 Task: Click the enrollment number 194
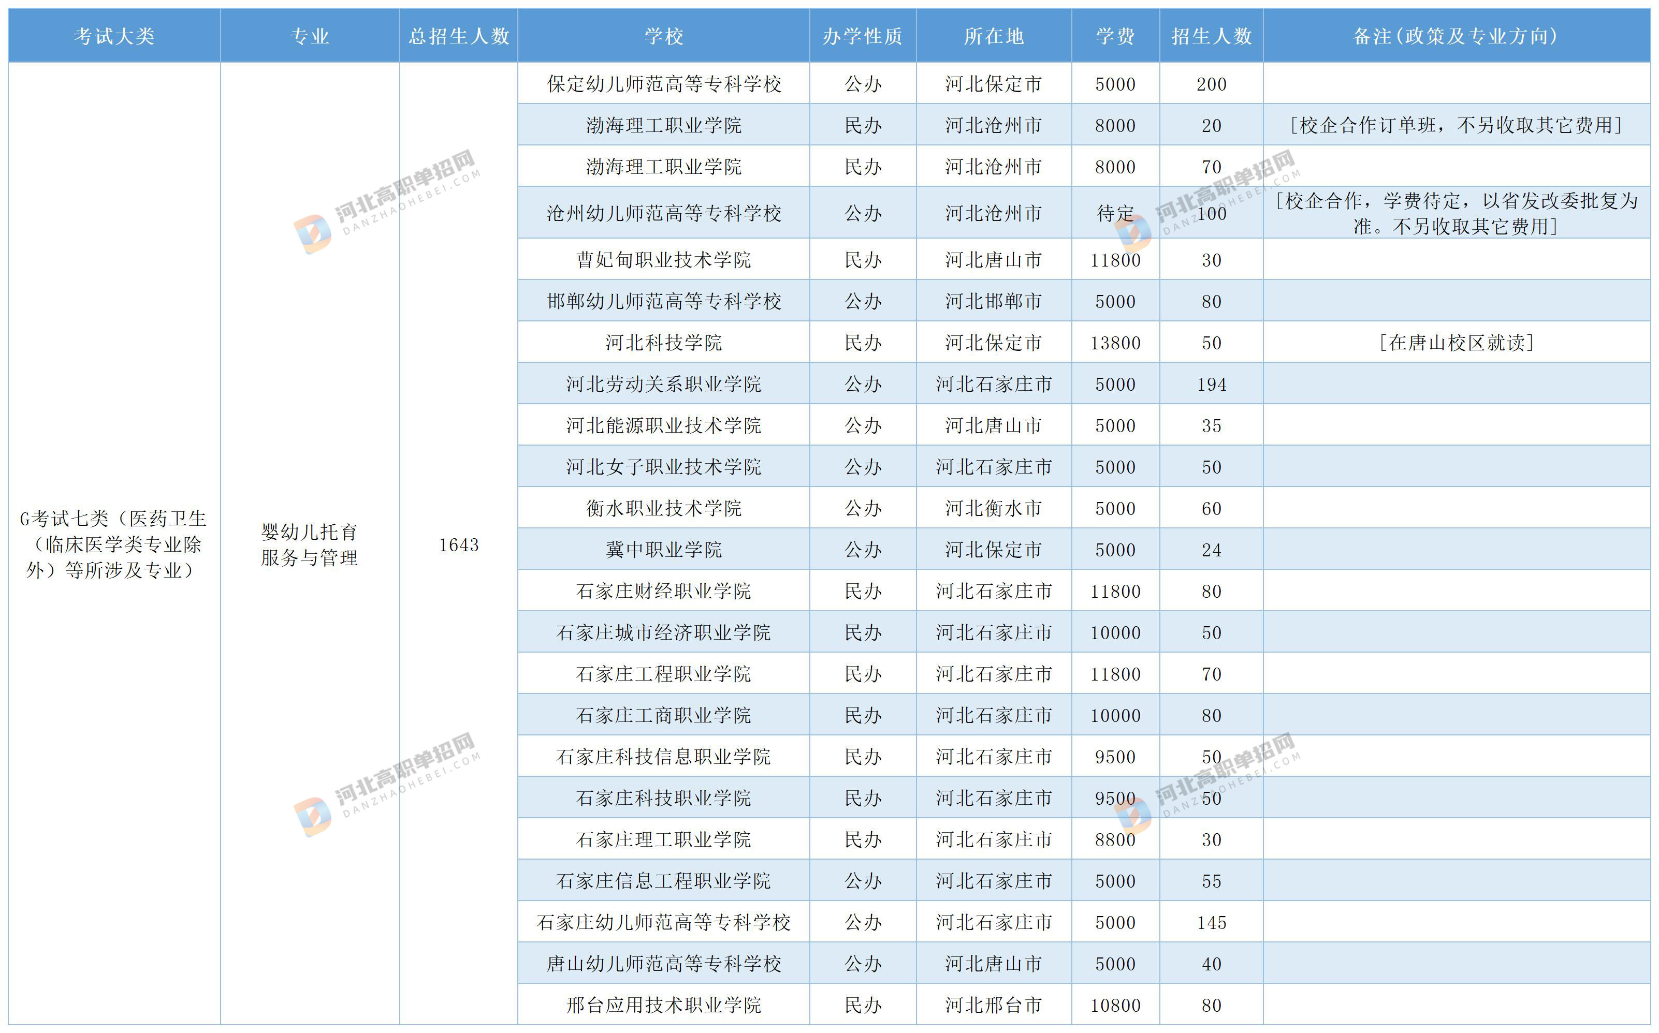[1211, 384]
